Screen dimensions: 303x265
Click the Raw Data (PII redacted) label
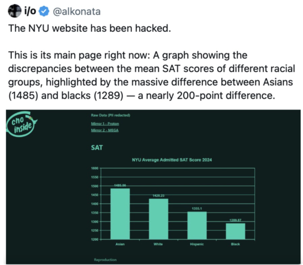[110, 115]
